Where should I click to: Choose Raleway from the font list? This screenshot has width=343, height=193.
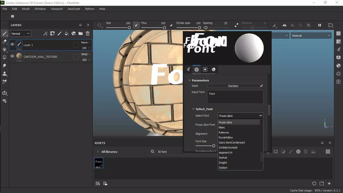point(239,132)
